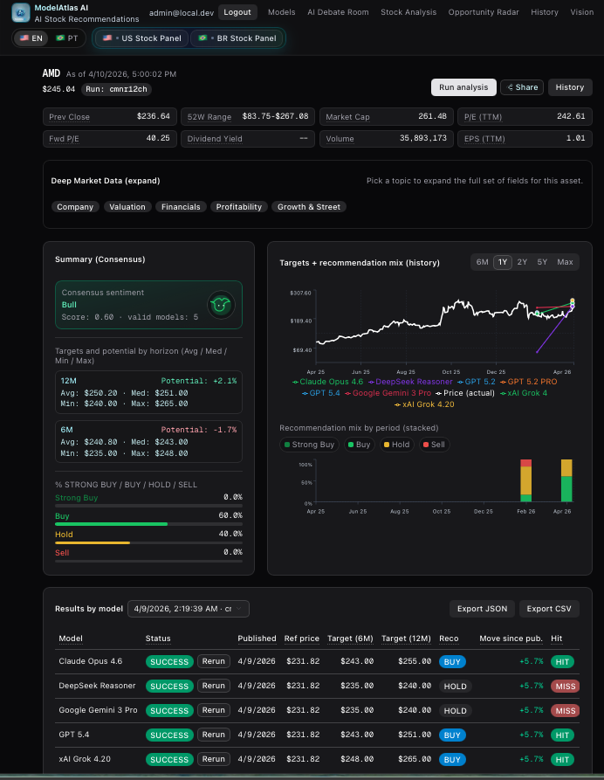Click MISS badge in DeepSeek Reasoner row
This screenshot has height=780, width=604.
[566, 686]
